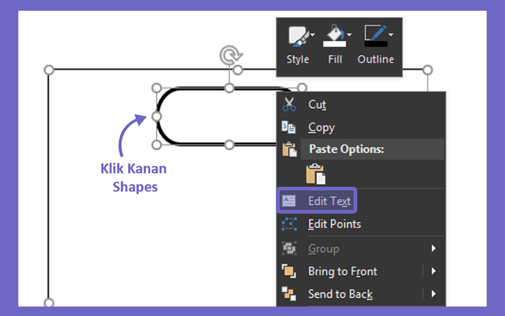Open the Outline dropdown arrow
Screen dimensions: 505x316
tap(391, 34)
